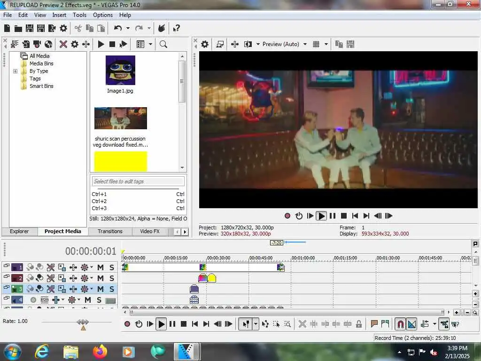This screenshot has height=361, width=481.
Task: Search media with magnifier icon
Action: (163, 44)
